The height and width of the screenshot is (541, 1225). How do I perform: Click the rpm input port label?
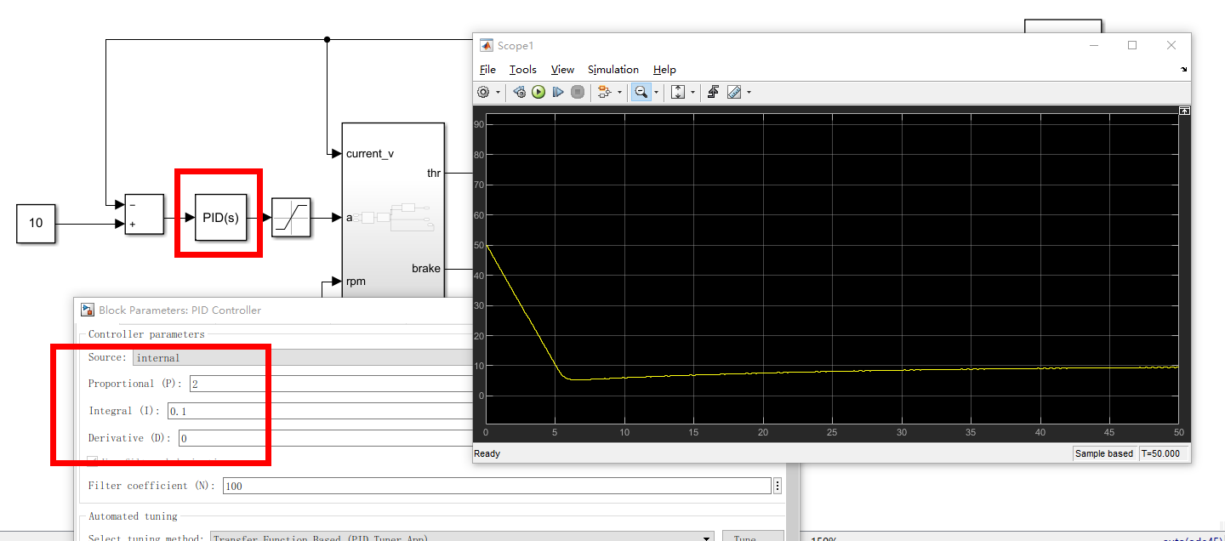click(356, 282)
